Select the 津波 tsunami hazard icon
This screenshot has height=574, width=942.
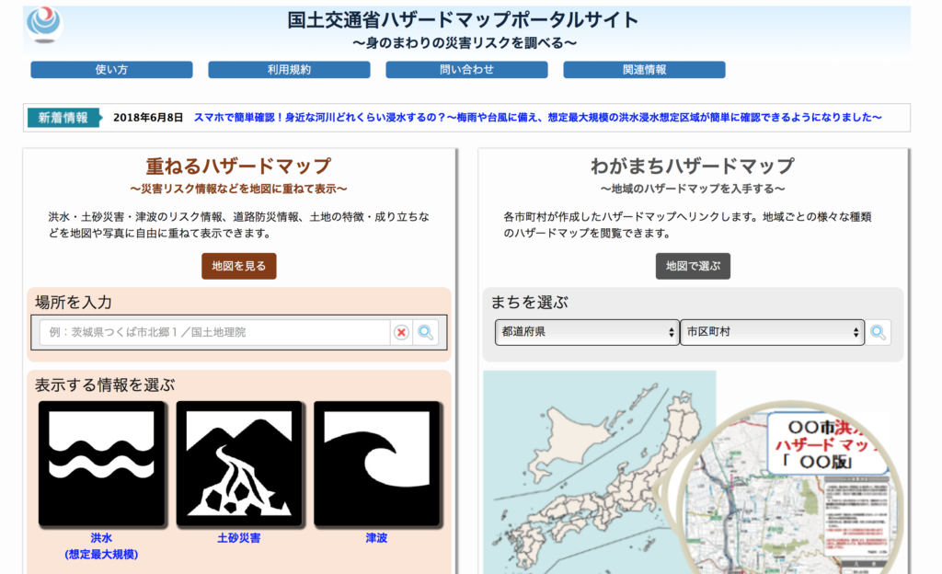click(x=376, y=465)
